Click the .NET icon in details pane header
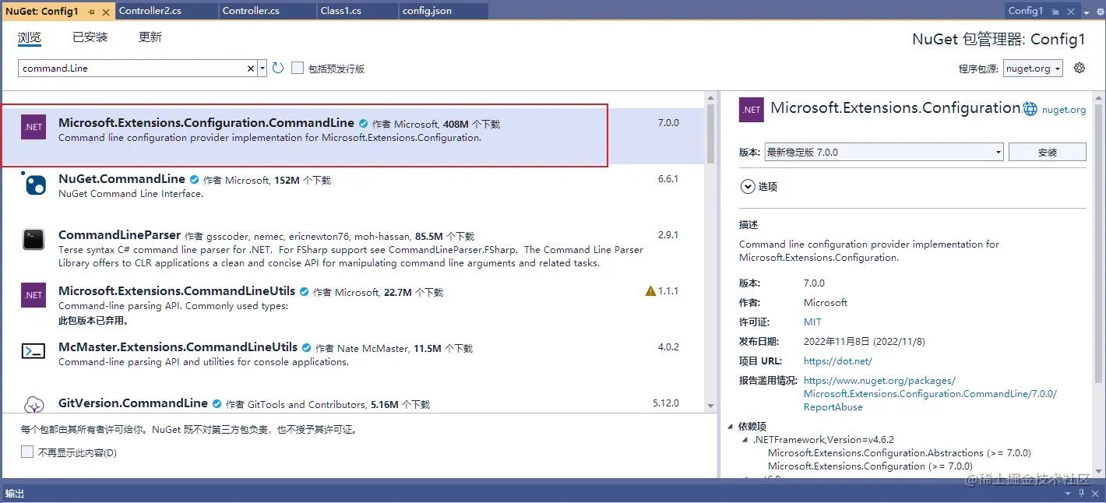1106x503 pixels. tap(752, 110)
